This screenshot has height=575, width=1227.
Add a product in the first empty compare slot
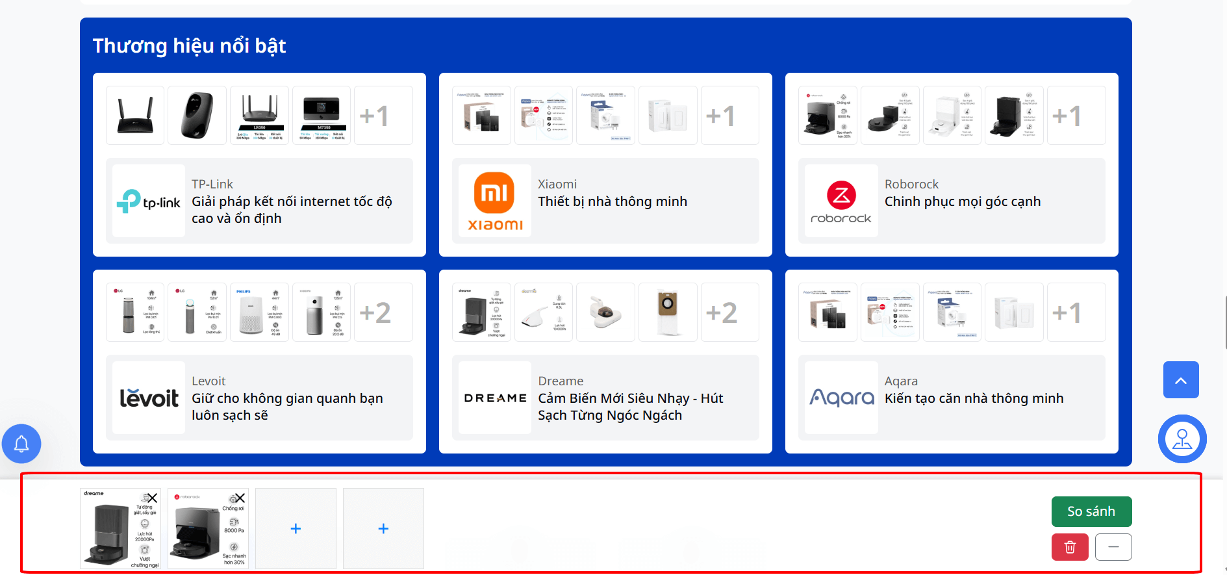296,529
